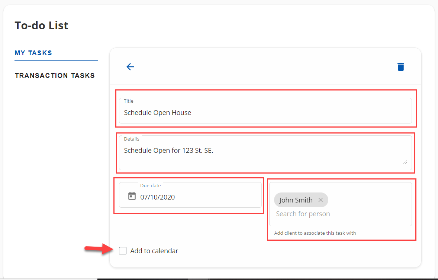438x280 pixels.
Task: Click the Details field resize handle
Action: 405,162
